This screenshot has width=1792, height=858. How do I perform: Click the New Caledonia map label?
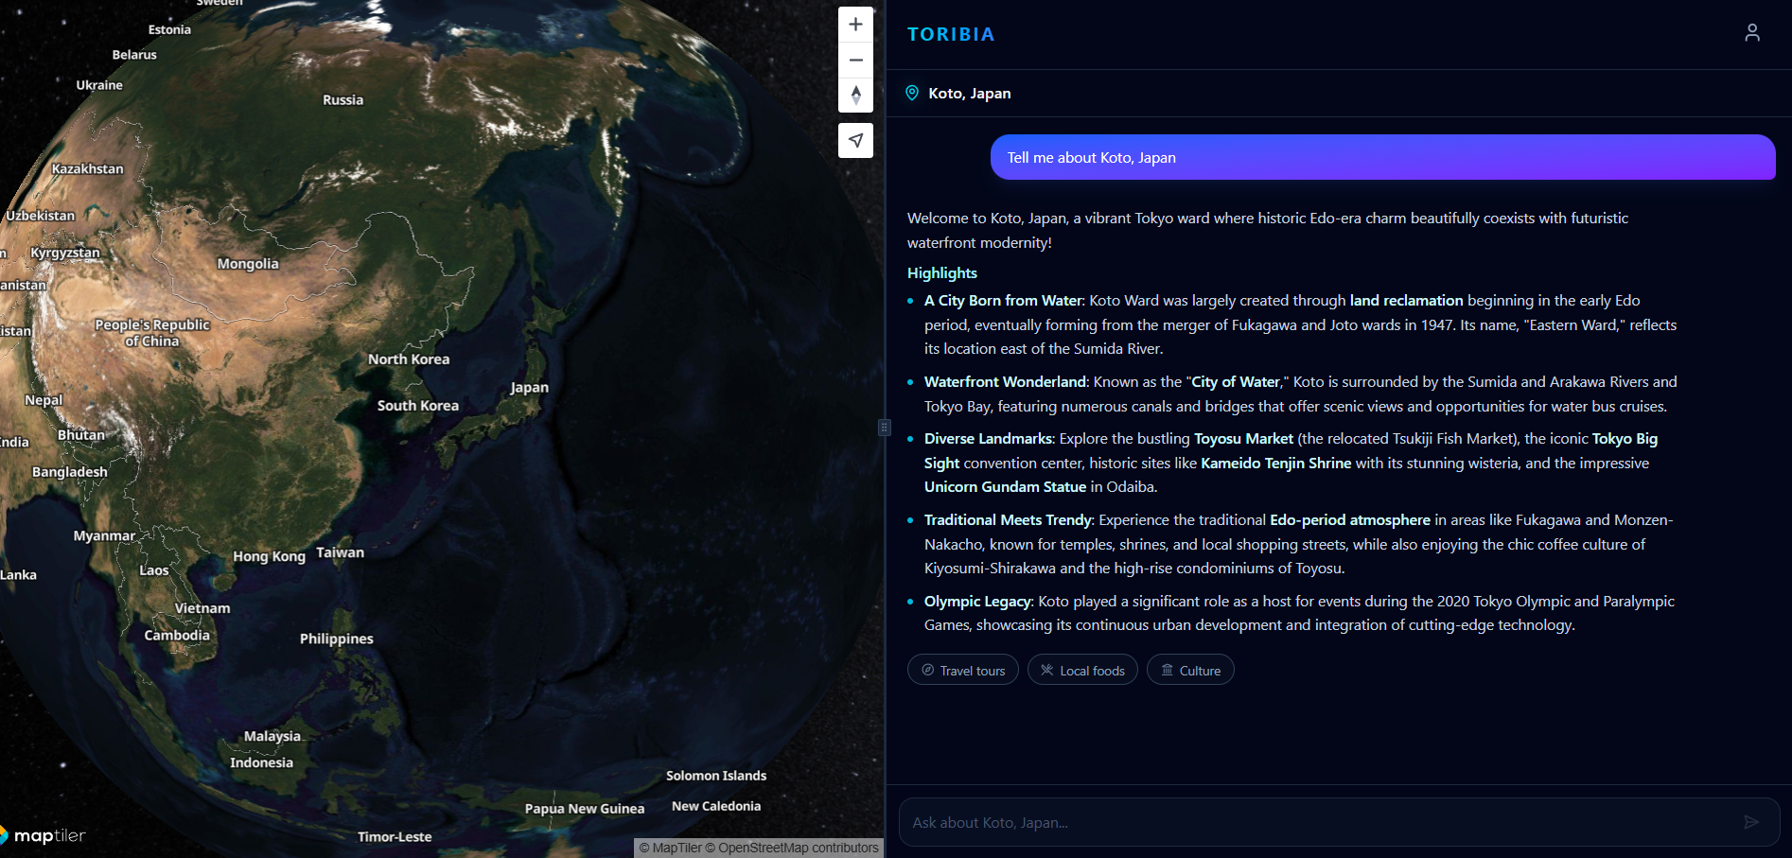[716, 805]
